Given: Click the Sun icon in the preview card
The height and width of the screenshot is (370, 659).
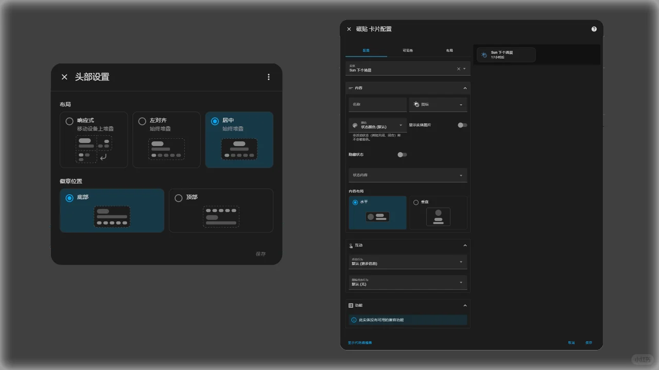Looking at the screenshot, I should (x=483, y=54).
